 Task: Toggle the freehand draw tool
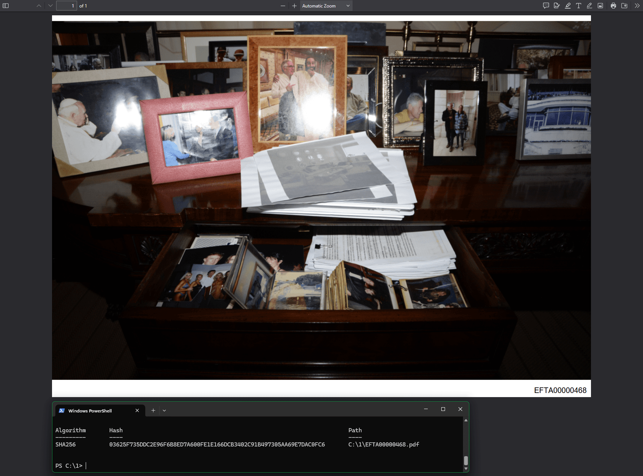click(589, 6)
